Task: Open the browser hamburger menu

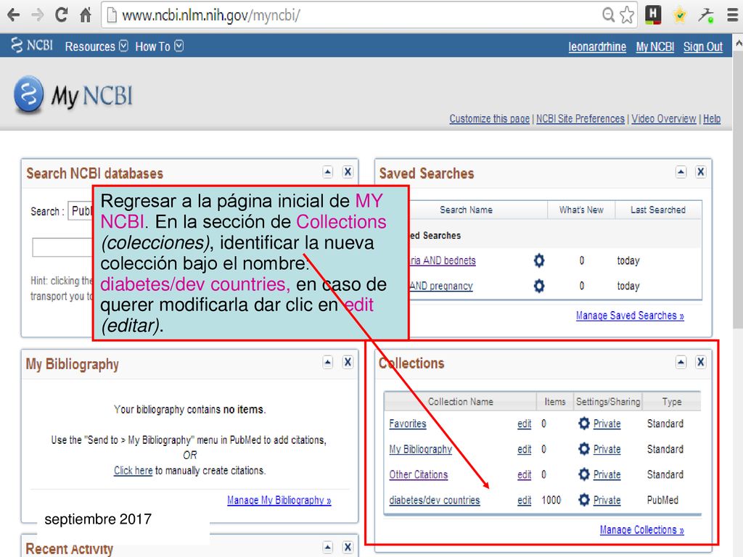Action: (733, 15)
